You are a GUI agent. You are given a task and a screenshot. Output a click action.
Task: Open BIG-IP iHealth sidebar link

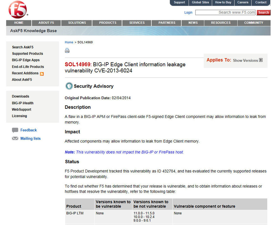(23, 103)
